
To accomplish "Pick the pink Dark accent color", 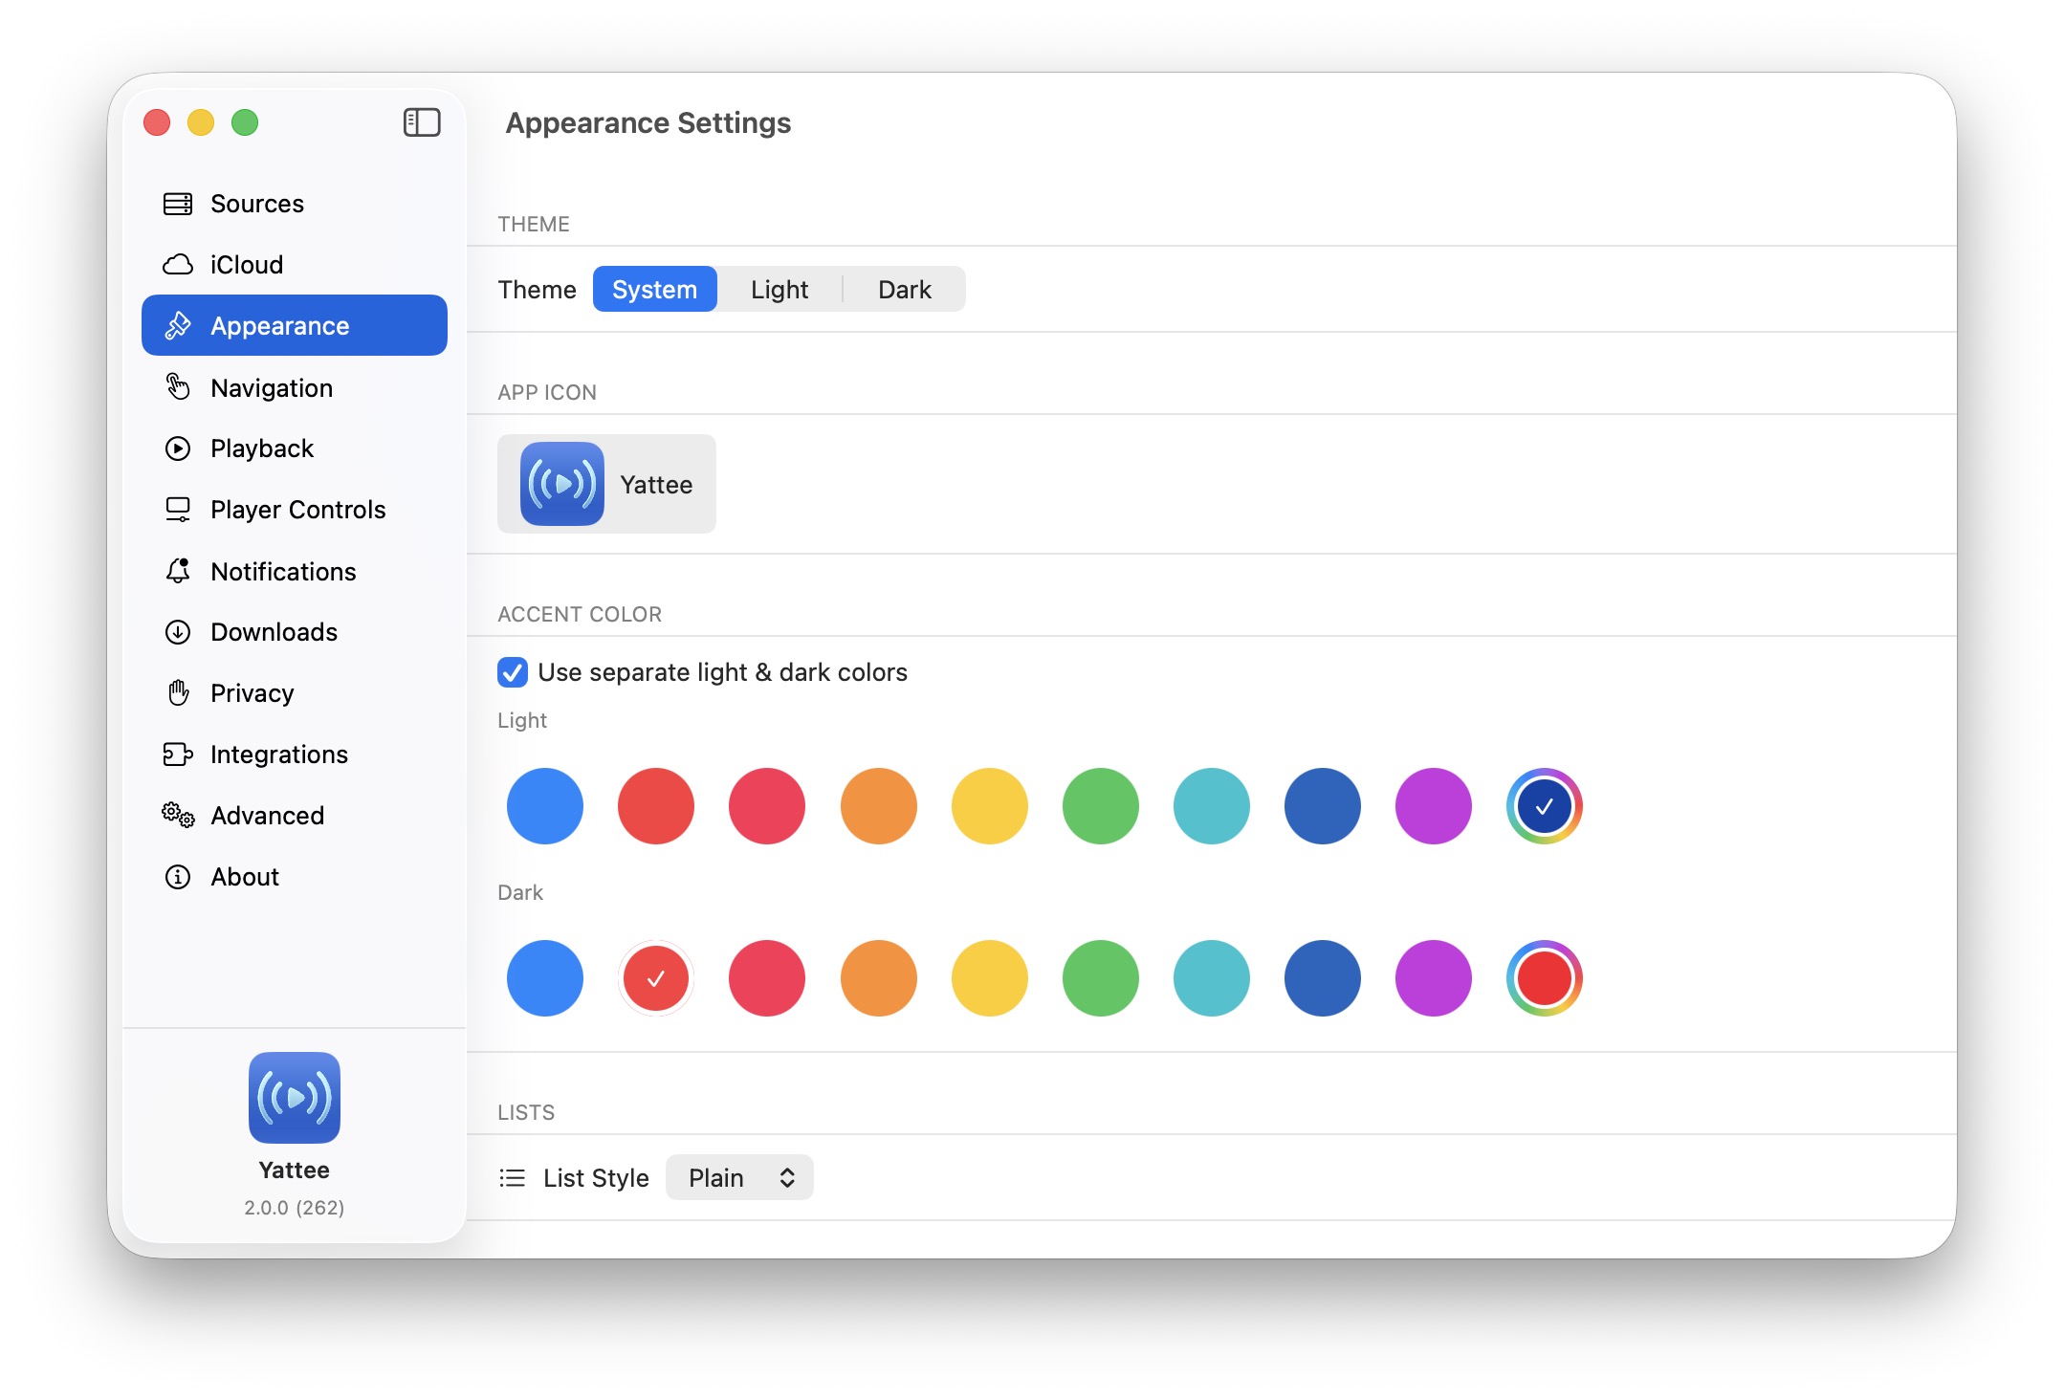I will [767, 978].
